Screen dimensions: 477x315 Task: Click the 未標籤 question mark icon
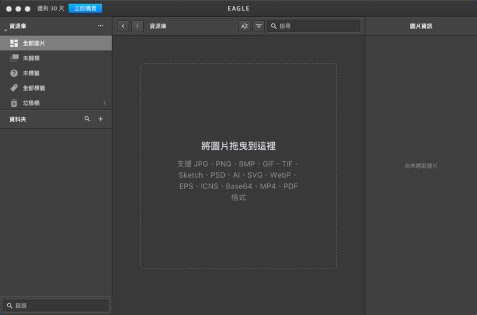pyautogui.click(x=14, y=73)
